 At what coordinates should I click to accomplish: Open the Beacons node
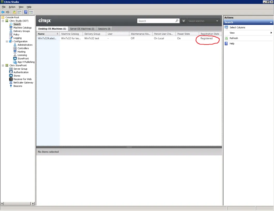click(x=18, y=86)
